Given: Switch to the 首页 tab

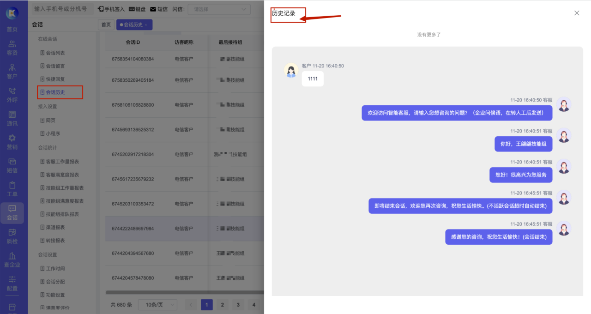Looking at the screenshot, I should pos(106,24).
